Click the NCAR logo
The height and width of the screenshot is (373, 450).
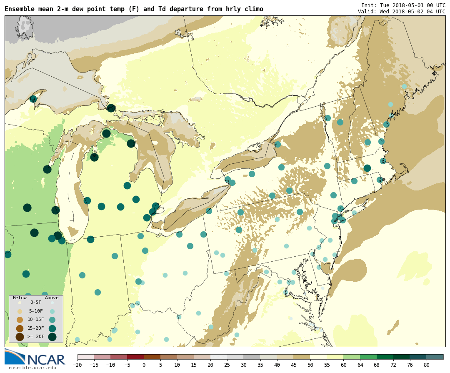click(35, 357)
